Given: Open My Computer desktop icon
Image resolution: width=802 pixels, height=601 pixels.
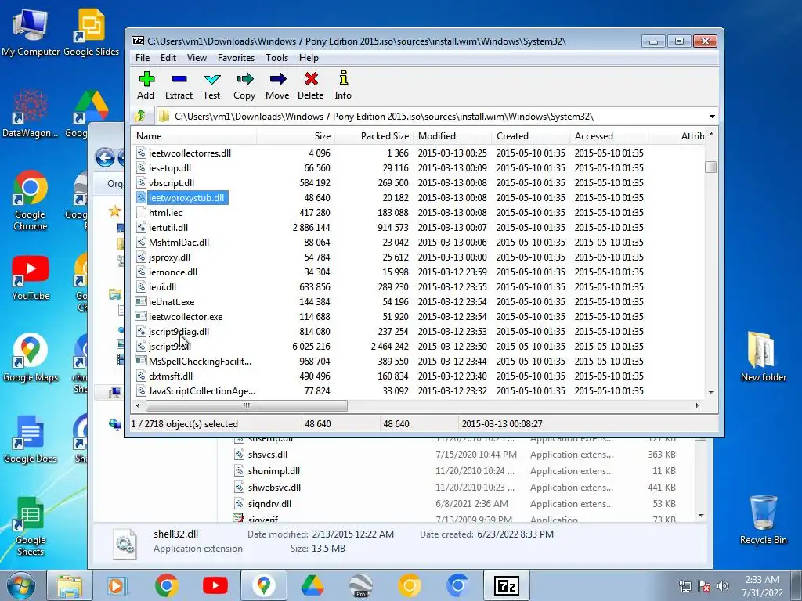Looking at the screenshot, I should click(x=31, y=33).
